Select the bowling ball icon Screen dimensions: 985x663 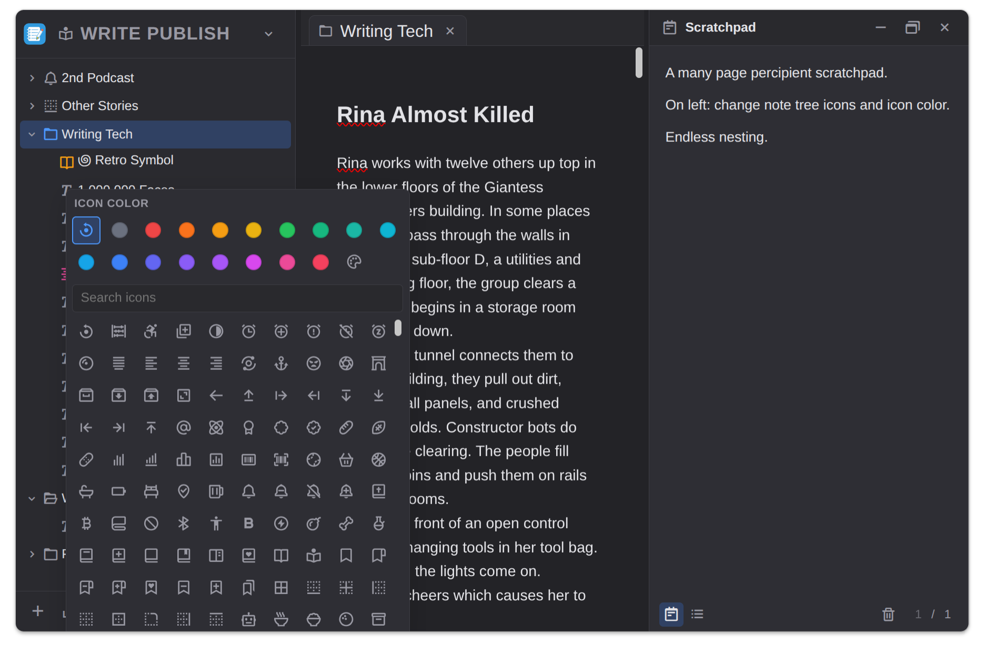point(346,619)
